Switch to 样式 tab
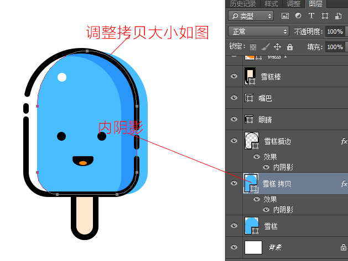This screenshot has width=348, height=261. [271, 4]
